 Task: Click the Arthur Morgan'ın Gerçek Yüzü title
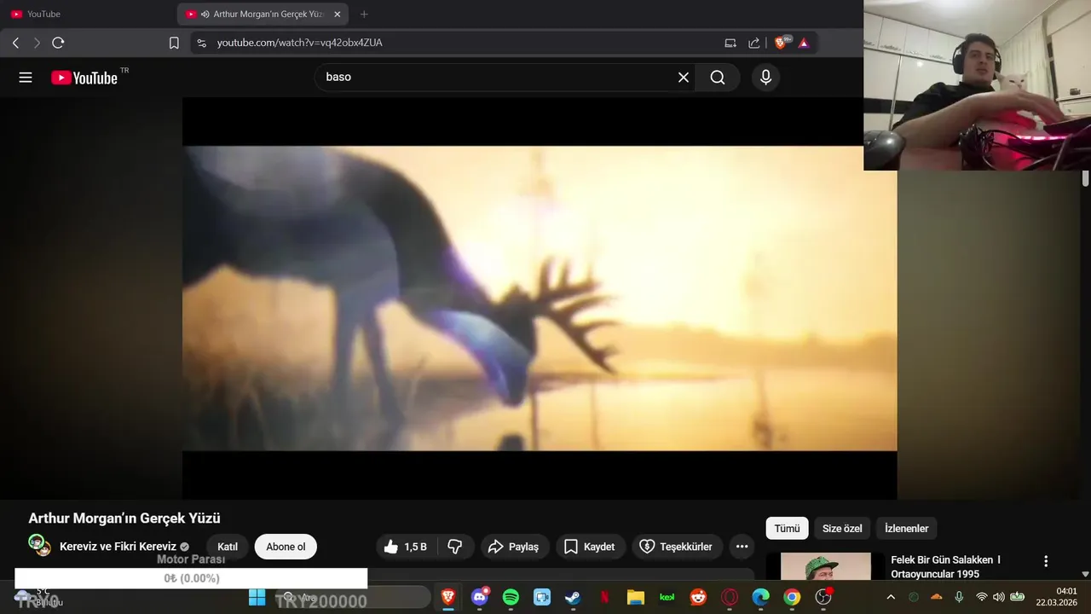(x=124, y=518)
